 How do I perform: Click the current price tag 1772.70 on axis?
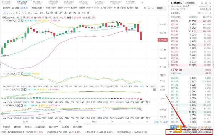pyautogui.click(x=163, y=40)
